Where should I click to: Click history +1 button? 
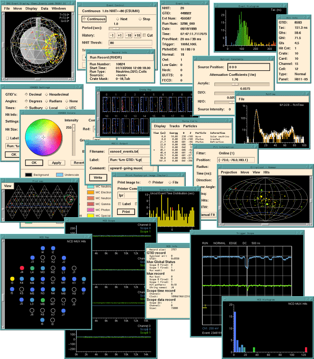point(120,35)
